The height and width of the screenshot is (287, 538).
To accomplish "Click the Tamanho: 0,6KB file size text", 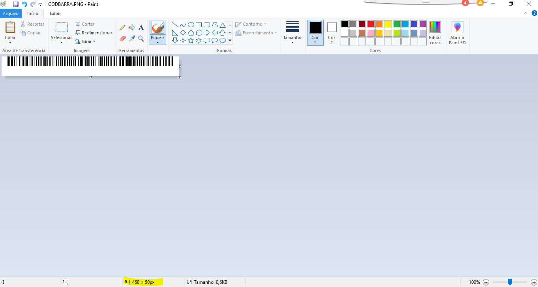I will tap(210, 282).
